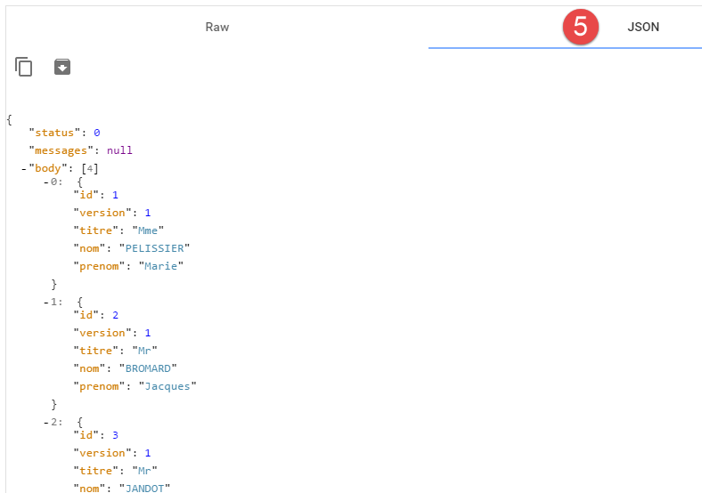The height and width of the screenshot is (493, 702).
Task: Collapse array item 2
Action: pyautogui.click(x=46, y=422)
